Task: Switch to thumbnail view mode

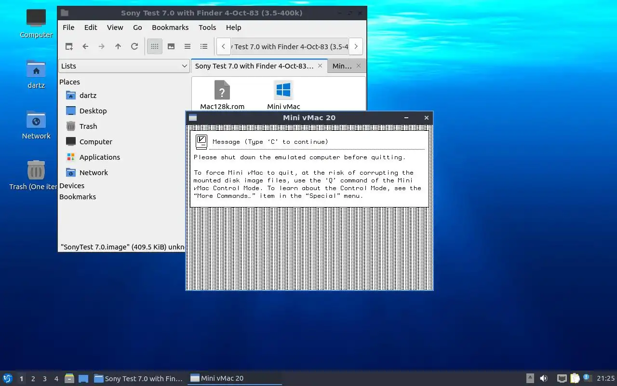Action: 171,47
